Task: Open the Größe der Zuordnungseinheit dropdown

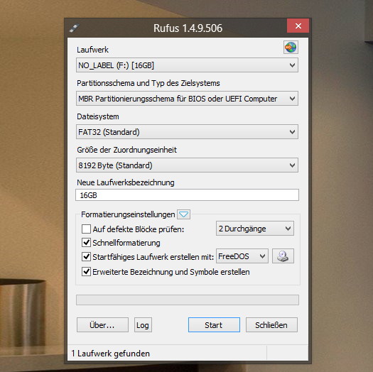Action: pyautogui.click(x=187, y=165)
